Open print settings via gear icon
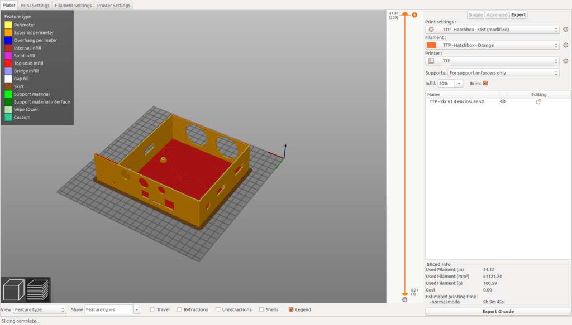572x325 pixels. (x=565, y=30)
